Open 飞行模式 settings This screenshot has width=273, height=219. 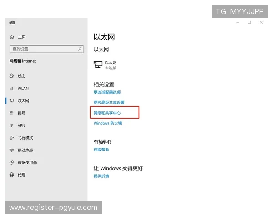coord(25,138)
